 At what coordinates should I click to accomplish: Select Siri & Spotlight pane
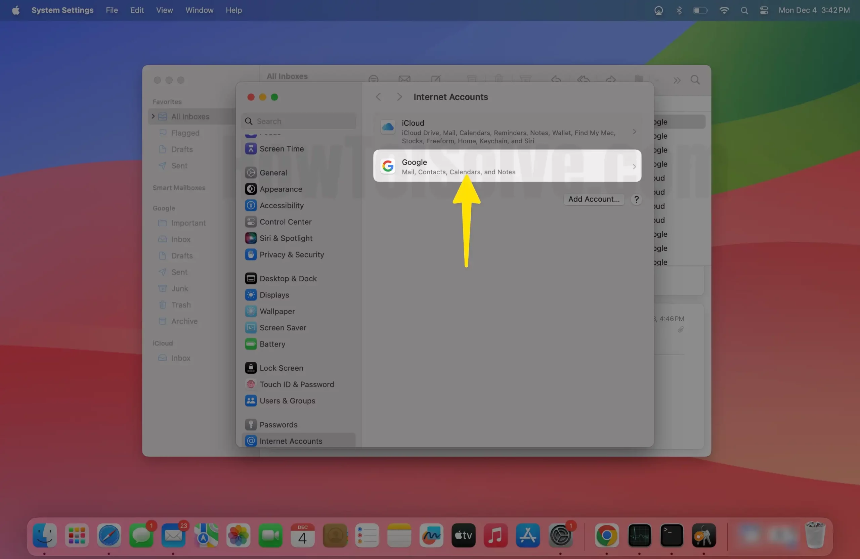tap(286, 238)
